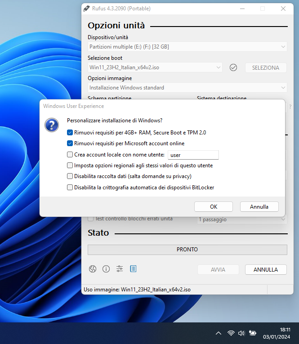The image size is (299, 344).
Task: Enable Crea account locale con nome utente
Action: 70,155
